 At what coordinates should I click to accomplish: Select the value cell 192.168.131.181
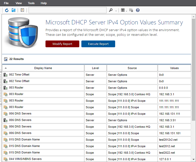point(174,133)
